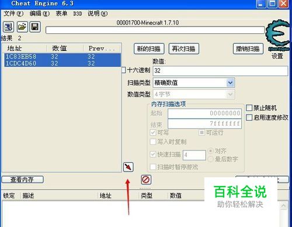The height and width of the screenshot is (227, 292).
Task: Toggle the 可写 checkbox
Action: coord(153,132)
